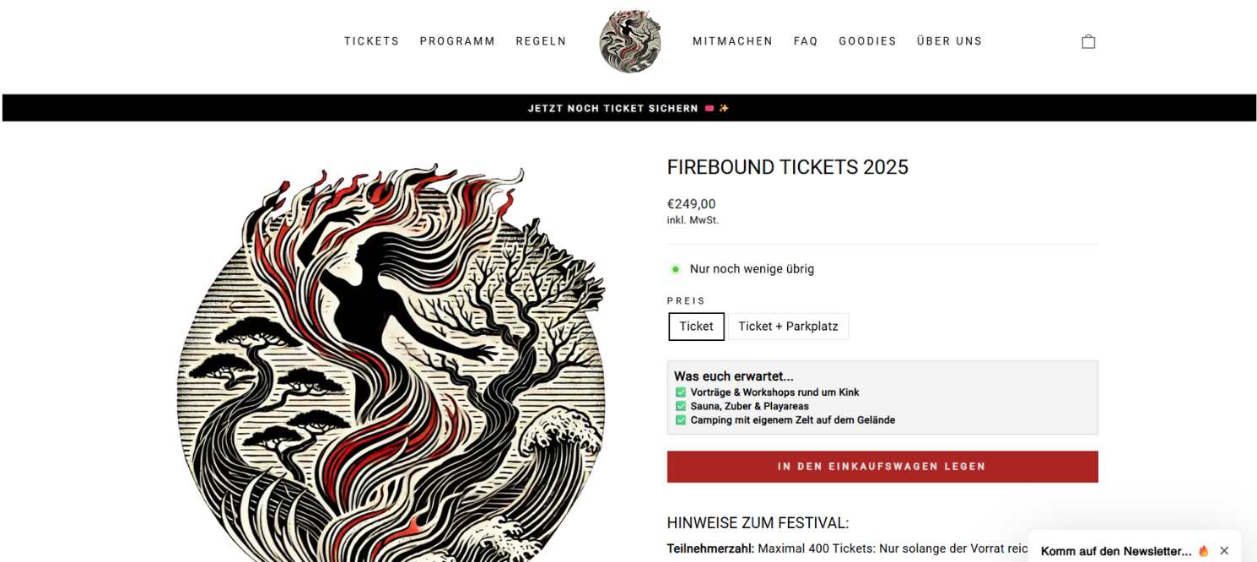Click the 'Jetzt noch Ticket sichern' banner
The image size is (1257, 562).
coord(613,108)
